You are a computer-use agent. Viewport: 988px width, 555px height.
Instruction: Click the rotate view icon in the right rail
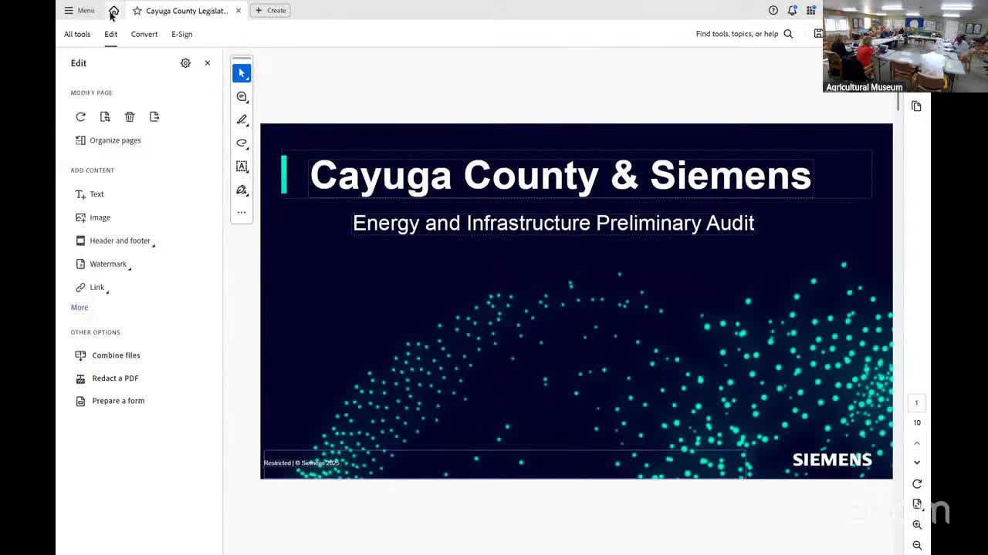[x=917, y=484]
